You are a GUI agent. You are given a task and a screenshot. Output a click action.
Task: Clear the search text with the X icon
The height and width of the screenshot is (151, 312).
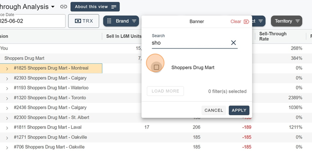point(233,43)
